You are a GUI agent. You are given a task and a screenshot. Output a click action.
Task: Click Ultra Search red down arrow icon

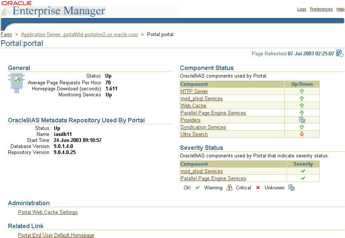click(302, 134)
